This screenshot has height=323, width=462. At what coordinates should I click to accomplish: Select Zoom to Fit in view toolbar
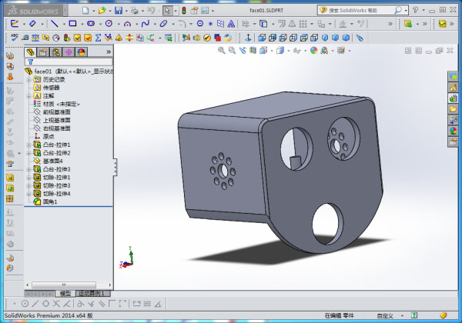[221, 51]
